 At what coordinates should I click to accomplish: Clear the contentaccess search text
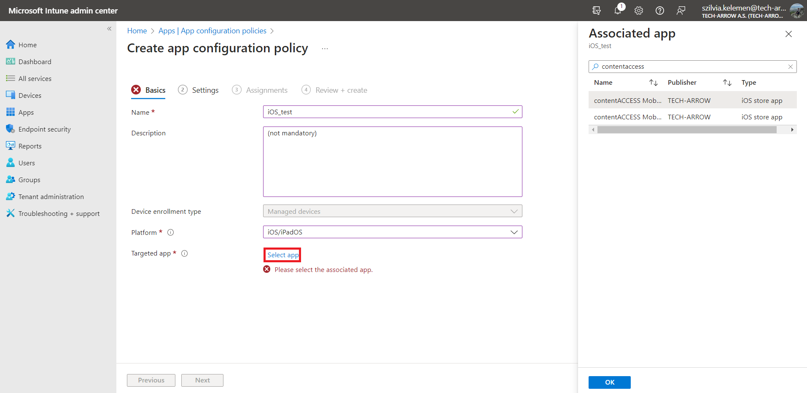791,67
